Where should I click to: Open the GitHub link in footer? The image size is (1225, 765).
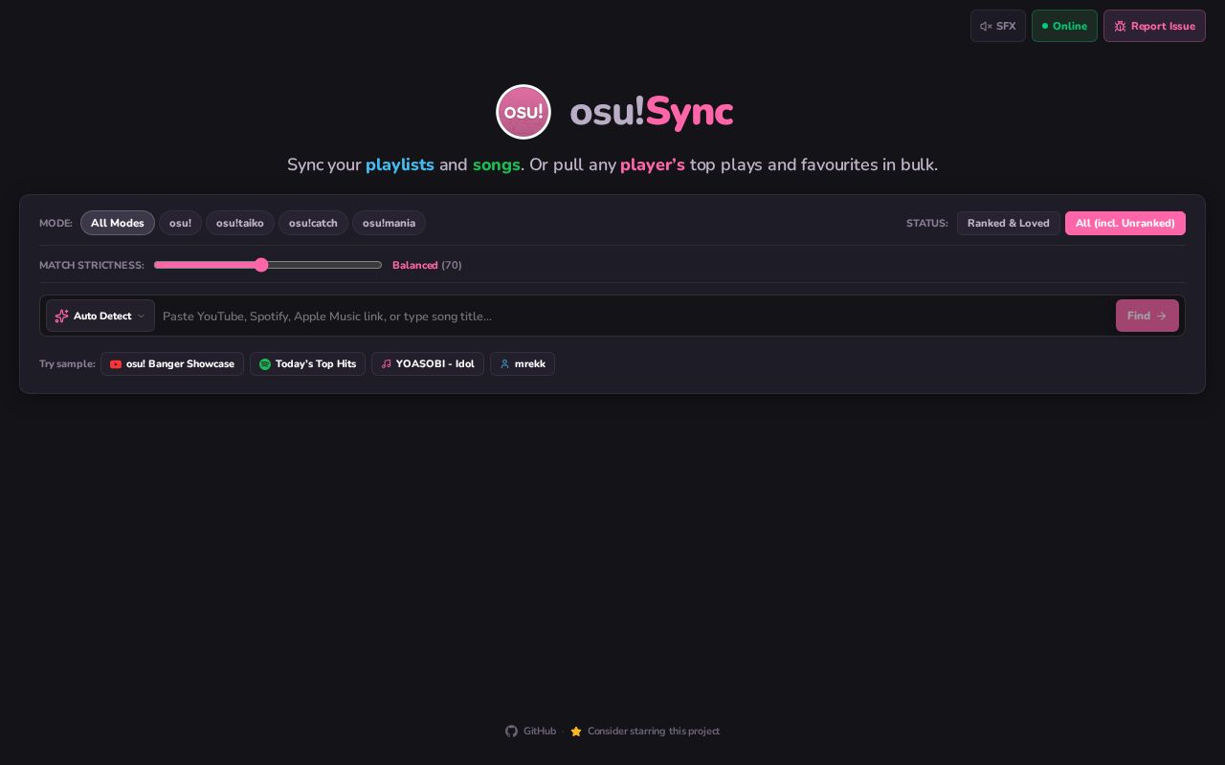pyautogui.click(x=531, y=731)
